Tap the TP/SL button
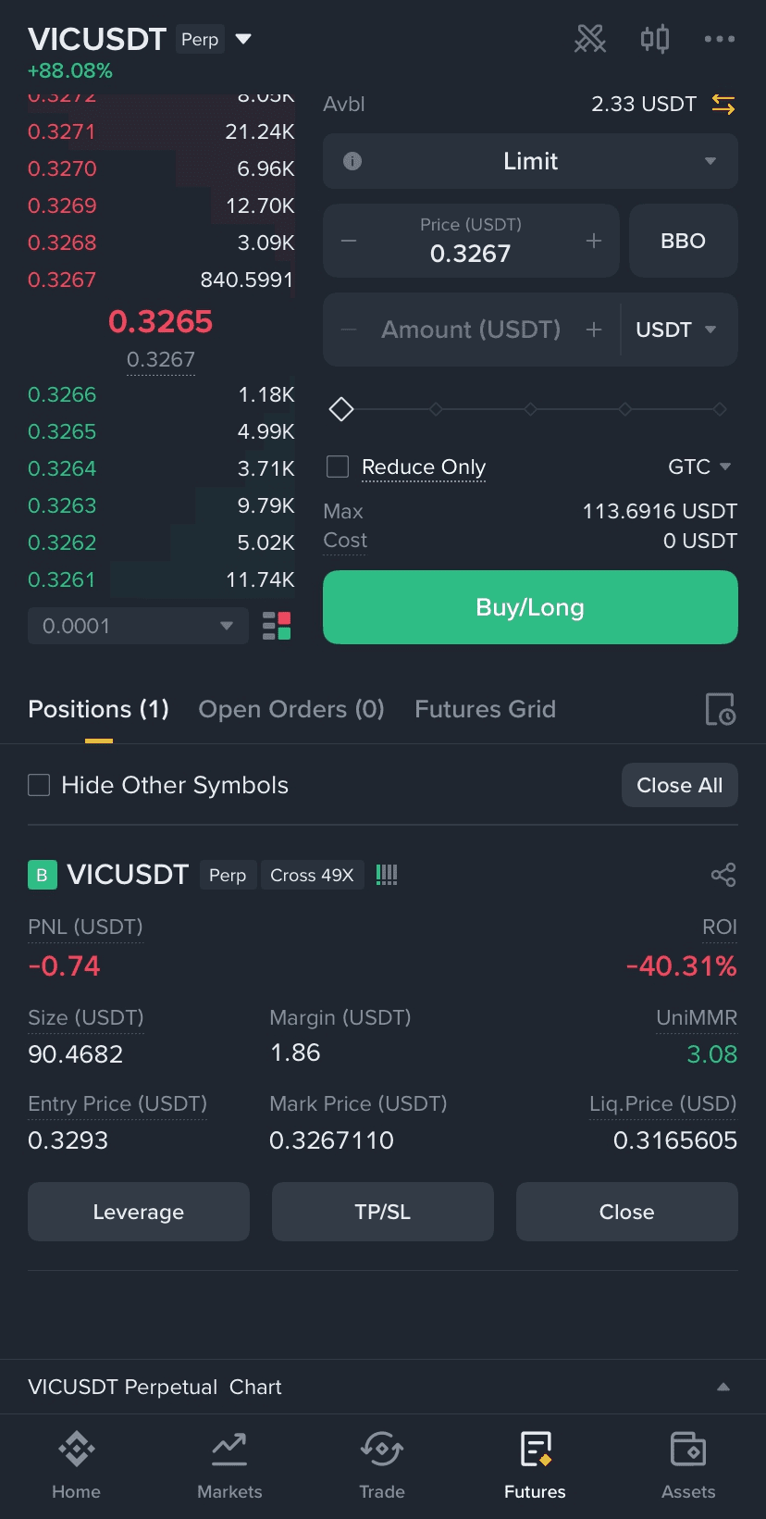This screenshot has height=1519, width=766. [383, 1212]
